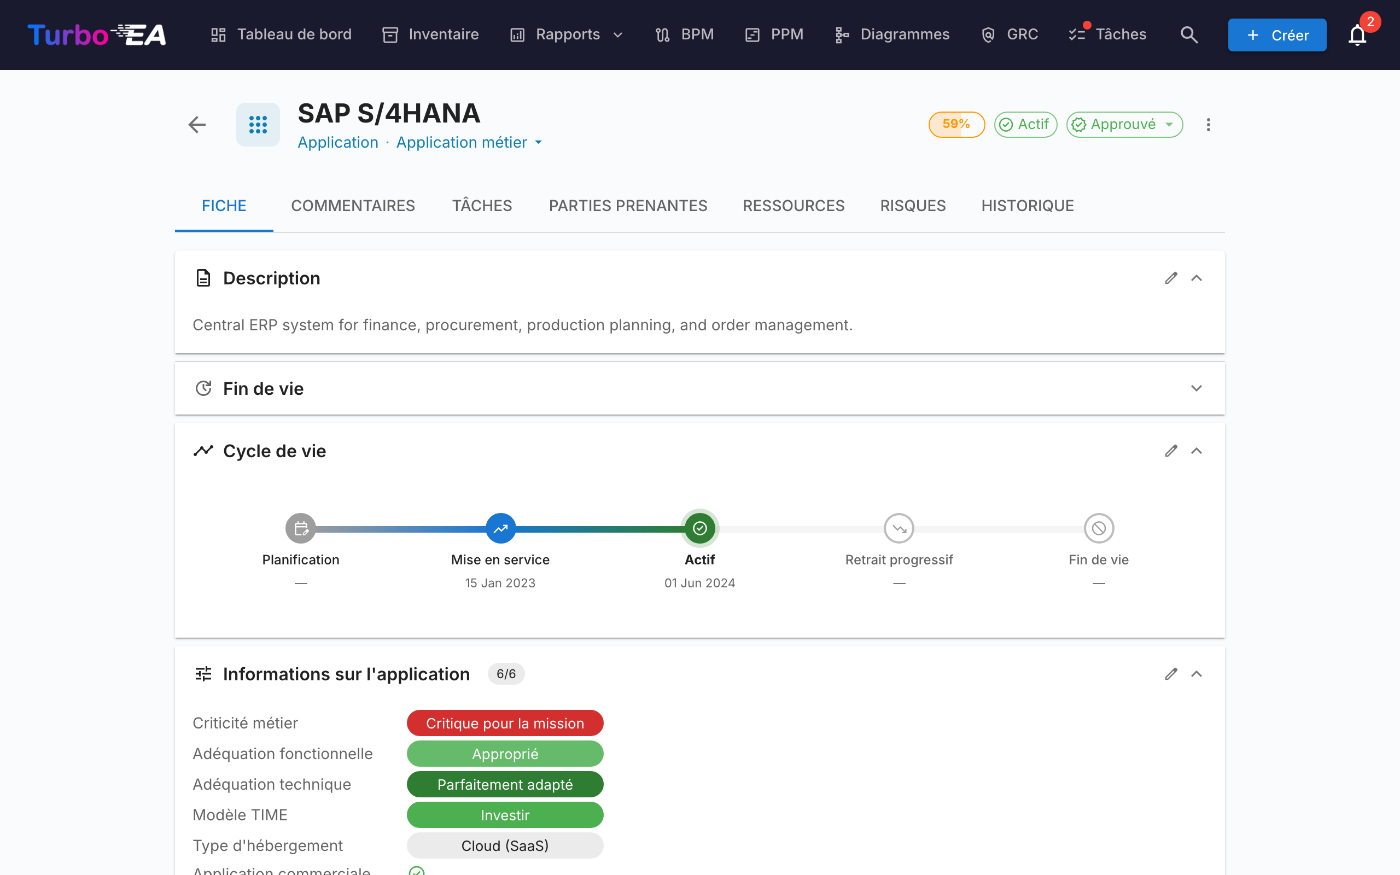Click the application grid type icon
Image resolution: width=1400 pixels, height=875 pixels.
[x=258, y=125]
